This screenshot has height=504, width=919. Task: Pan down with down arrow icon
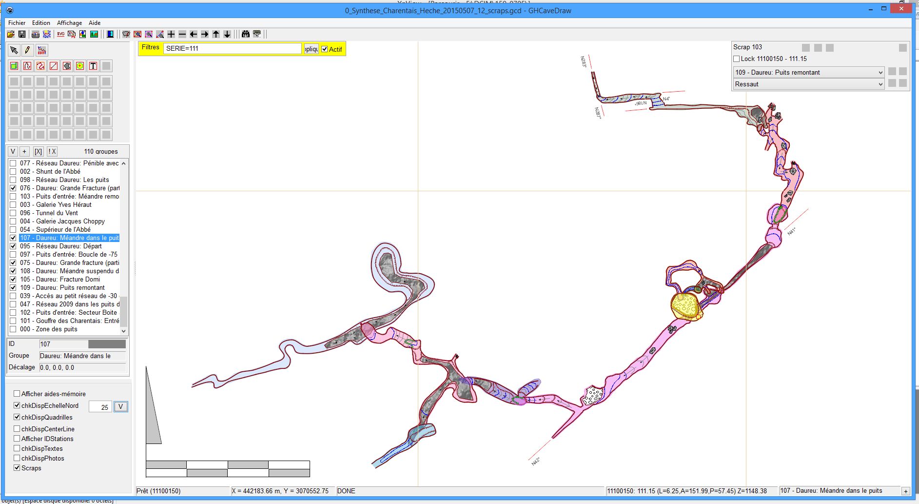click(227, 34)
